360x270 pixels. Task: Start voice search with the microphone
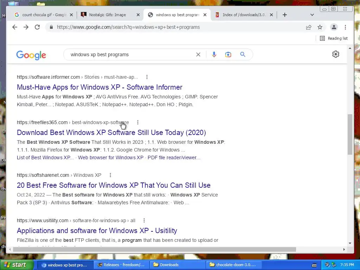214,54
